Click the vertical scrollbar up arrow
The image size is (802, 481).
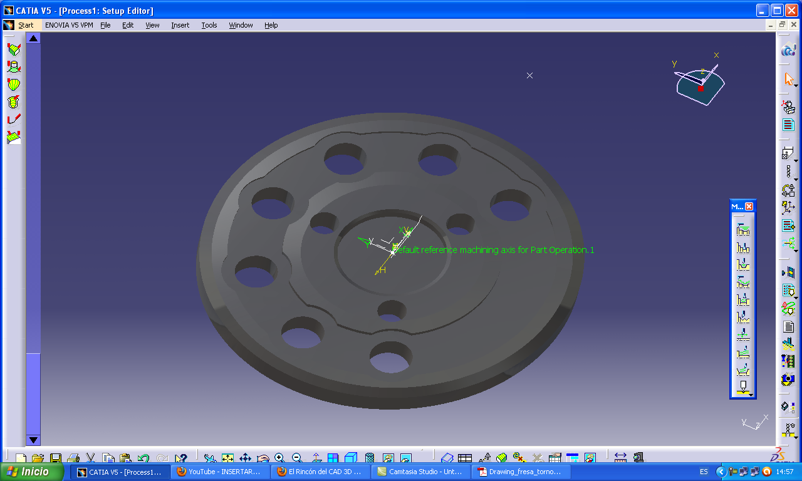pyautogui.click(x=33, y=38)
